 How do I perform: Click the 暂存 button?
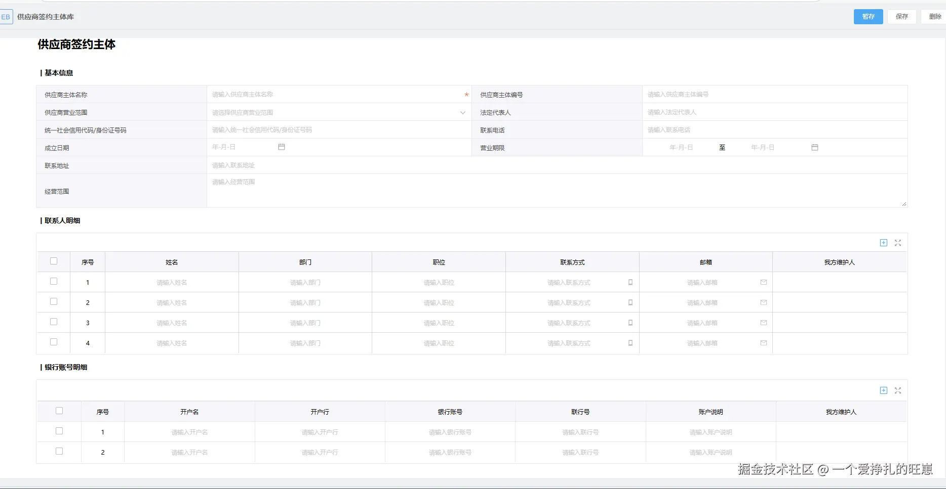[869, 17]
